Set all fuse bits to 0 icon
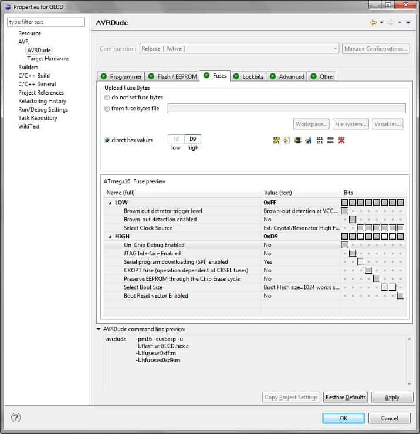The height and width of the screenshot is (434, 420). coord(330,140)
